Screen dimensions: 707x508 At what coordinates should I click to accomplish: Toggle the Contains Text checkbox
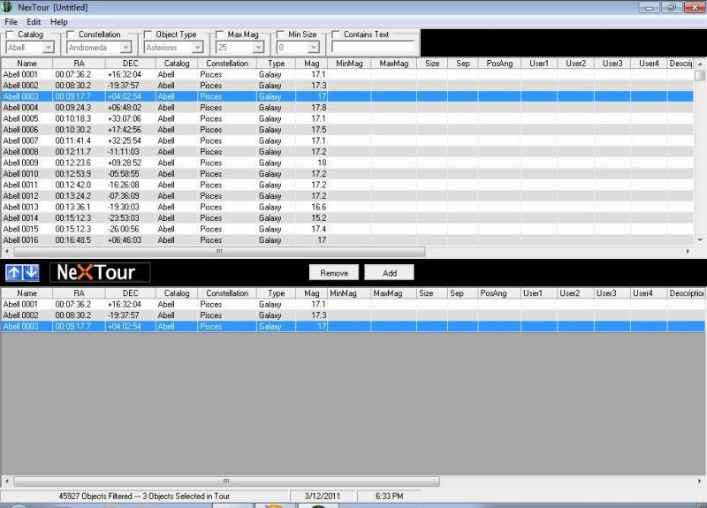336,34
